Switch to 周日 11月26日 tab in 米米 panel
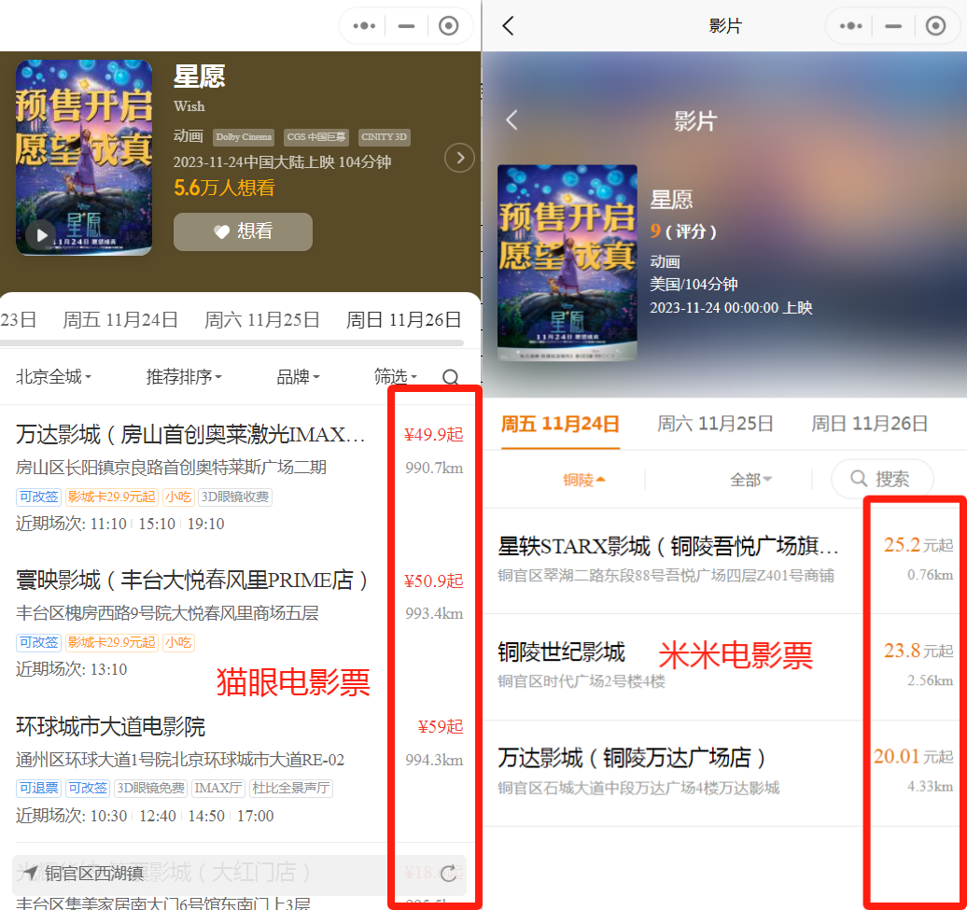Image resolution: width=967 pixels, height=910 pixels. click(x=870, y=424)
